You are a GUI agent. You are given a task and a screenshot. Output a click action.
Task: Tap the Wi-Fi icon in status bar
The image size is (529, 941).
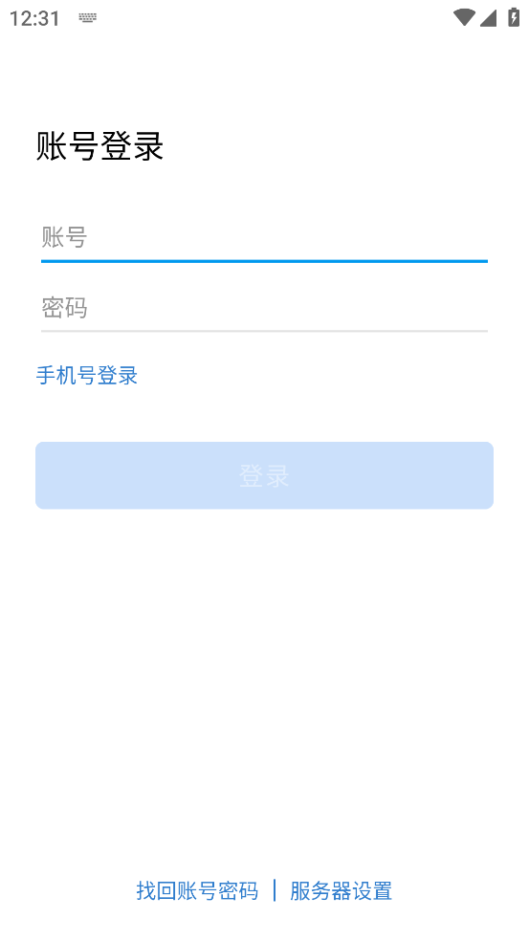(464, 17)
